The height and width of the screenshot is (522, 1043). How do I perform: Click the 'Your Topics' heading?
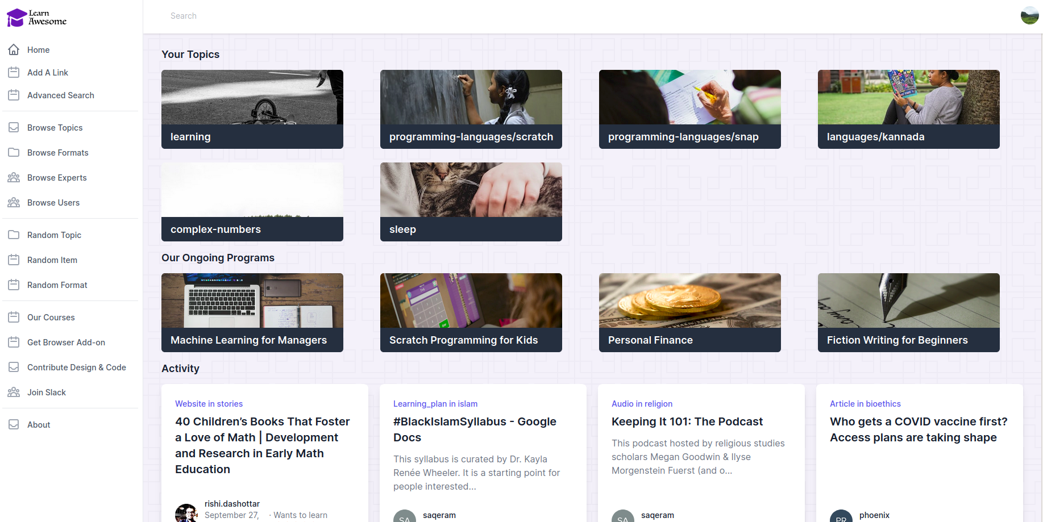(190, 55)
